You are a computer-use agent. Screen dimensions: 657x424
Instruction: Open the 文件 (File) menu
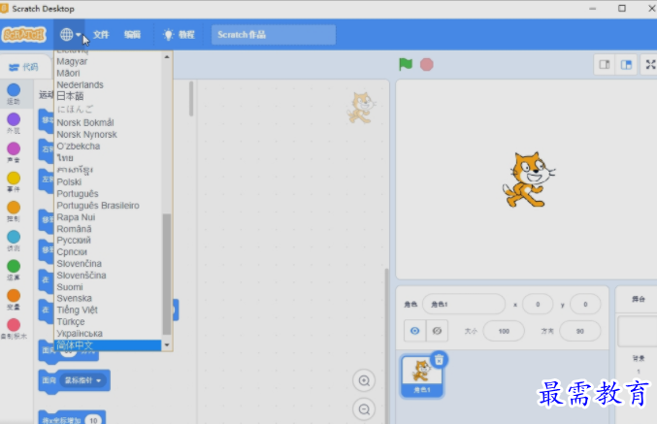101,34
